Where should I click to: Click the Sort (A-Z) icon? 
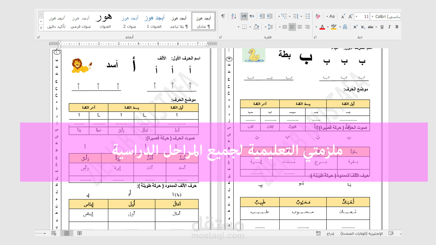234,16
